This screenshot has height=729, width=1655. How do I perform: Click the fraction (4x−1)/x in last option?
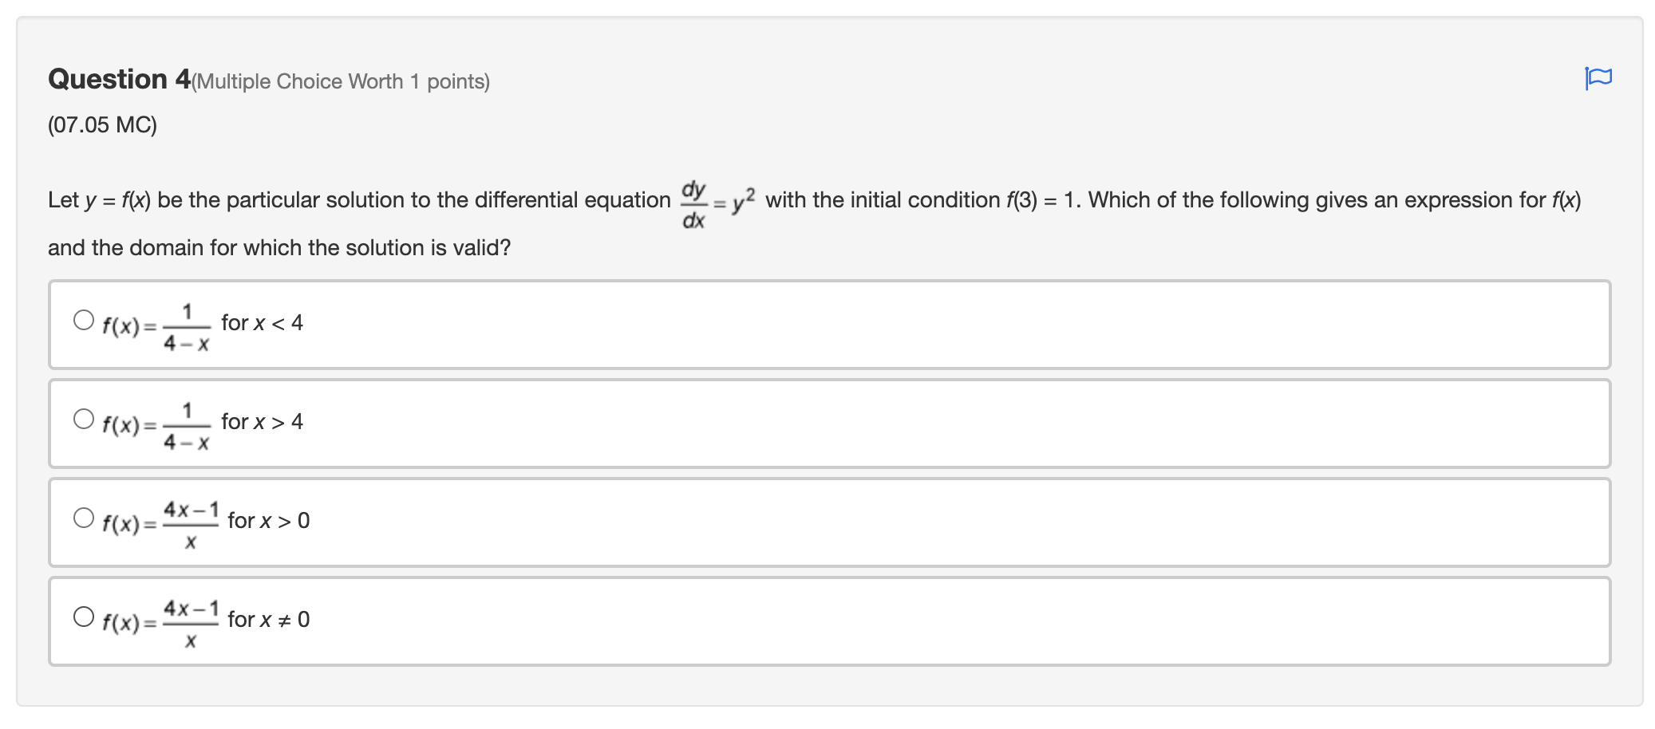[x=190, y=619]
